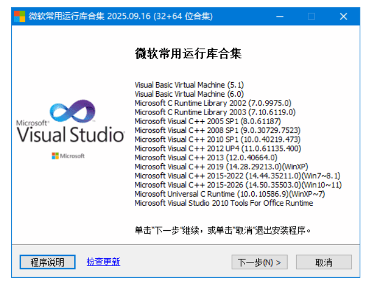371x285 pixels.
Task: Click Microsoft Visual C++ 2008 SP1 entry
Action: click(x=217, y=130)
